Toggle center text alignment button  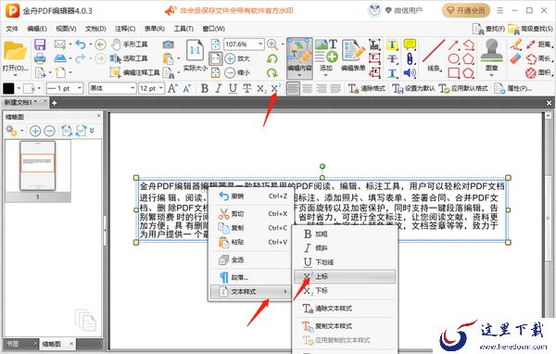tap(307, 88)
